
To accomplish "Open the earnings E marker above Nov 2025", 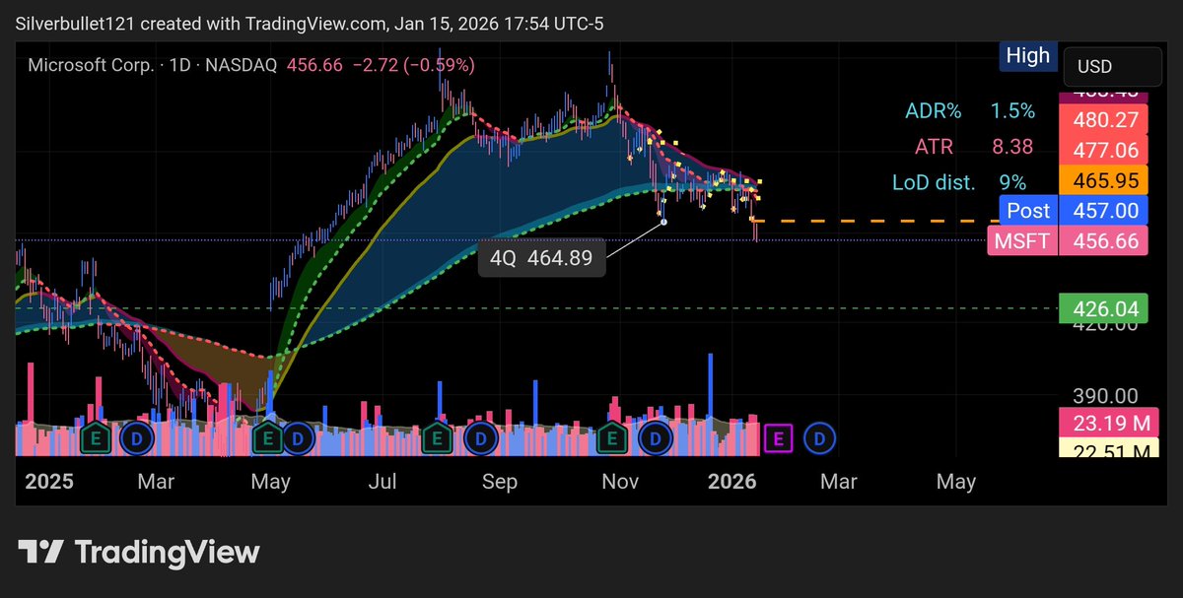I will [613, 437].
